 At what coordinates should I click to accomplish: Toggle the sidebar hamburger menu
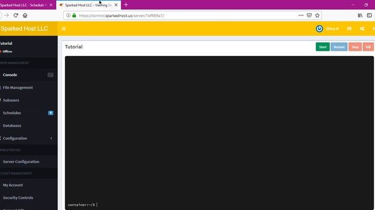tap(64, 29)
